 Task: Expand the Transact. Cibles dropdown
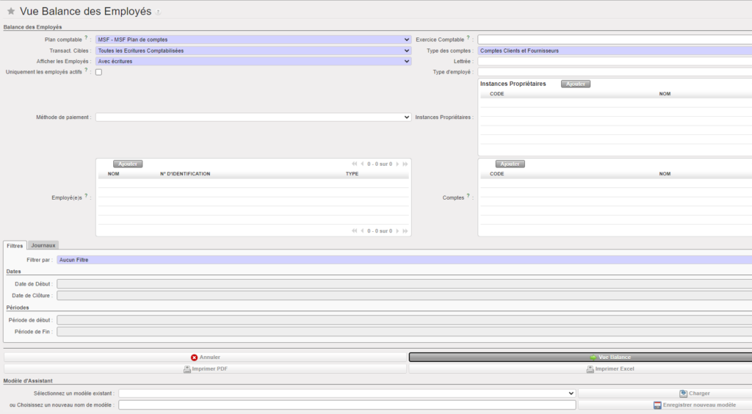253,51
